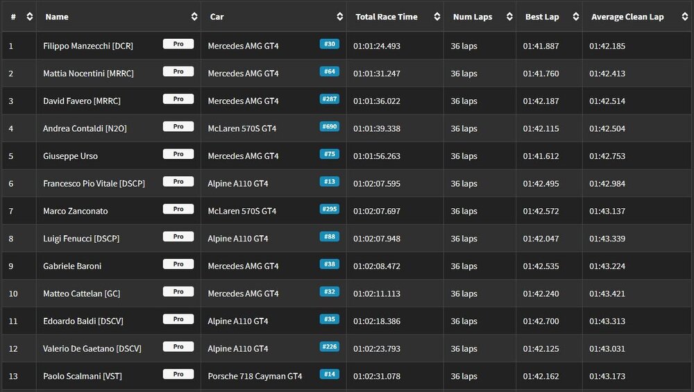Viewport: 694px width, 392px height.
Task: Click McLaren 570S GT4 in row 4
Action: click(242, 129)
